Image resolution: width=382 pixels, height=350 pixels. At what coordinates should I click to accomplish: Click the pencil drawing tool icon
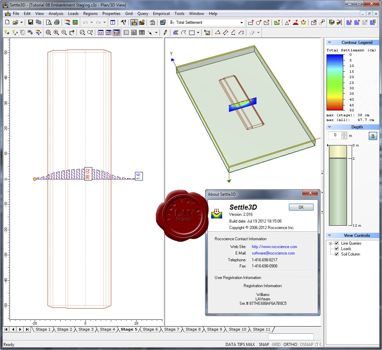coord(165,32)
